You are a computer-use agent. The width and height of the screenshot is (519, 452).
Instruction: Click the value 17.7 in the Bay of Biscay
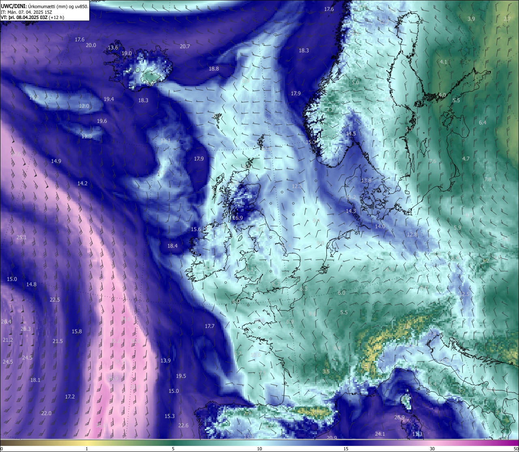[x=210, y=326]
